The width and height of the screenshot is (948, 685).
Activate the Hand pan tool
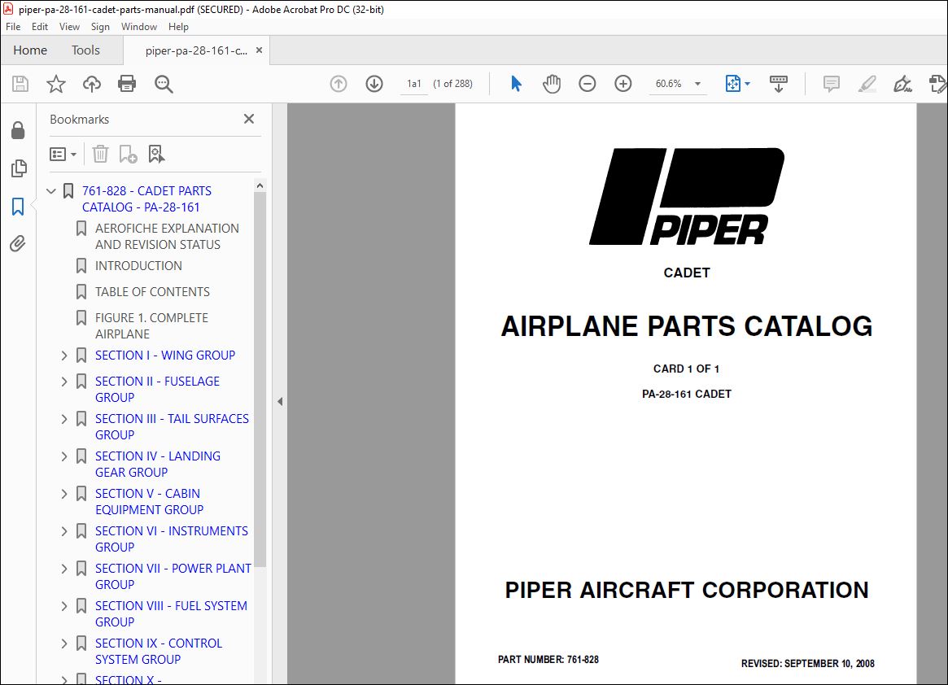(x=552, y=84)
